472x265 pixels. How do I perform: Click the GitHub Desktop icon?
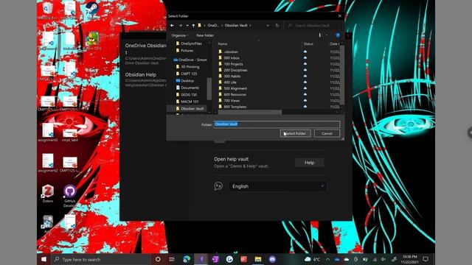[x=69, y=196]
